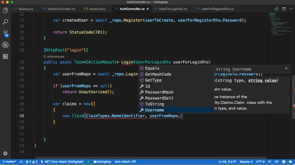Toggle Auto Attach: Off
This screenshot has width=295, height=165.
tap(125, 162)
